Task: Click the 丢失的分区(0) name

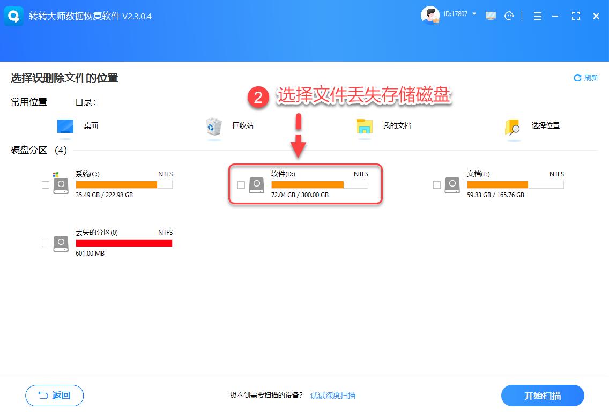Action: 96,232
